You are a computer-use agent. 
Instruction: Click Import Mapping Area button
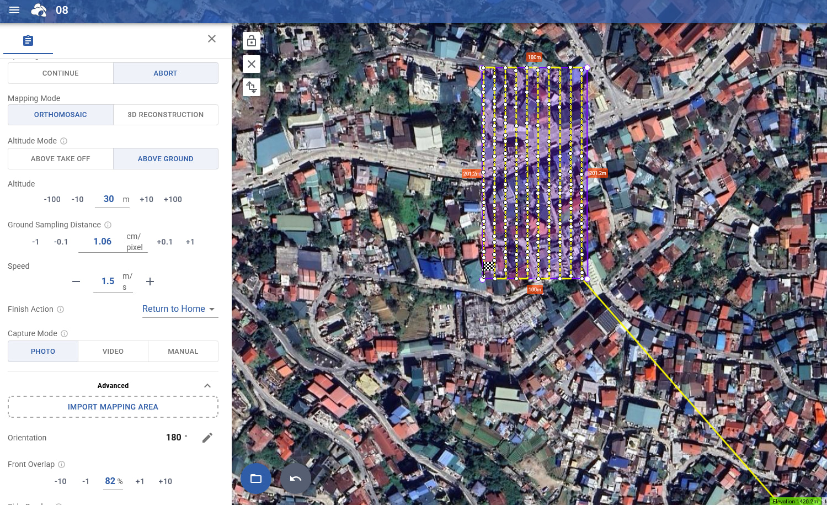point(113,407)
